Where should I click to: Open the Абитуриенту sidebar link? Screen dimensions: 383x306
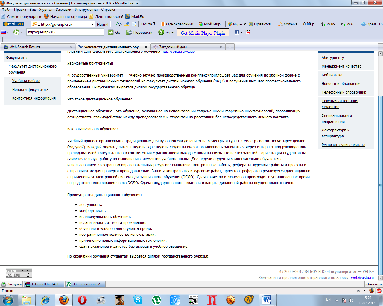coord(333,58)
